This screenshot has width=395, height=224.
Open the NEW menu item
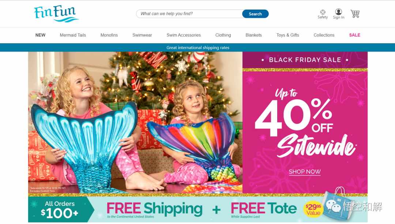tap(40, 35)
